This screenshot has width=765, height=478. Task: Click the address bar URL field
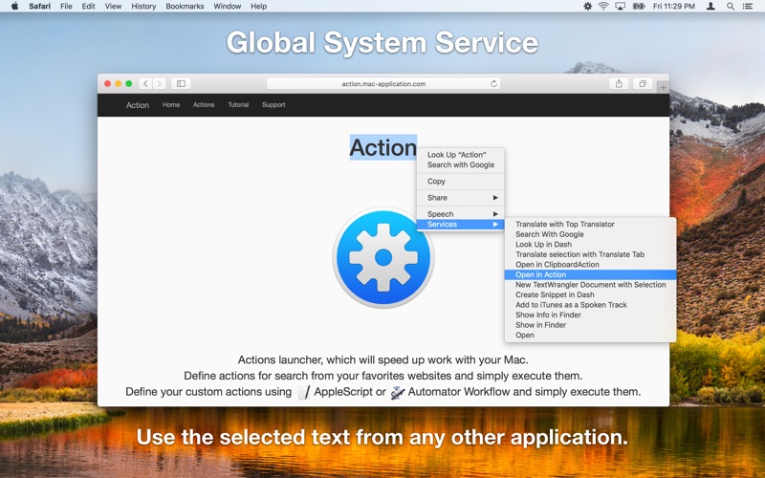pos(383,84)
